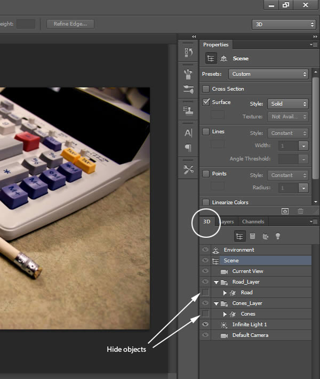Click the Render icon in Properties panel
The image size is (320, 379).
click(x=285, y=211)
